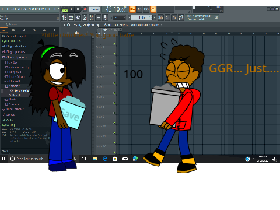Select the blue Paint brush tool in playlist

(80, 25)
